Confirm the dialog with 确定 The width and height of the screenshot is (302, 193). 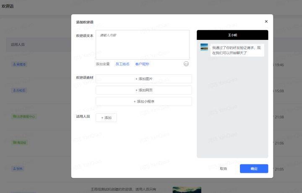point(254,169)
